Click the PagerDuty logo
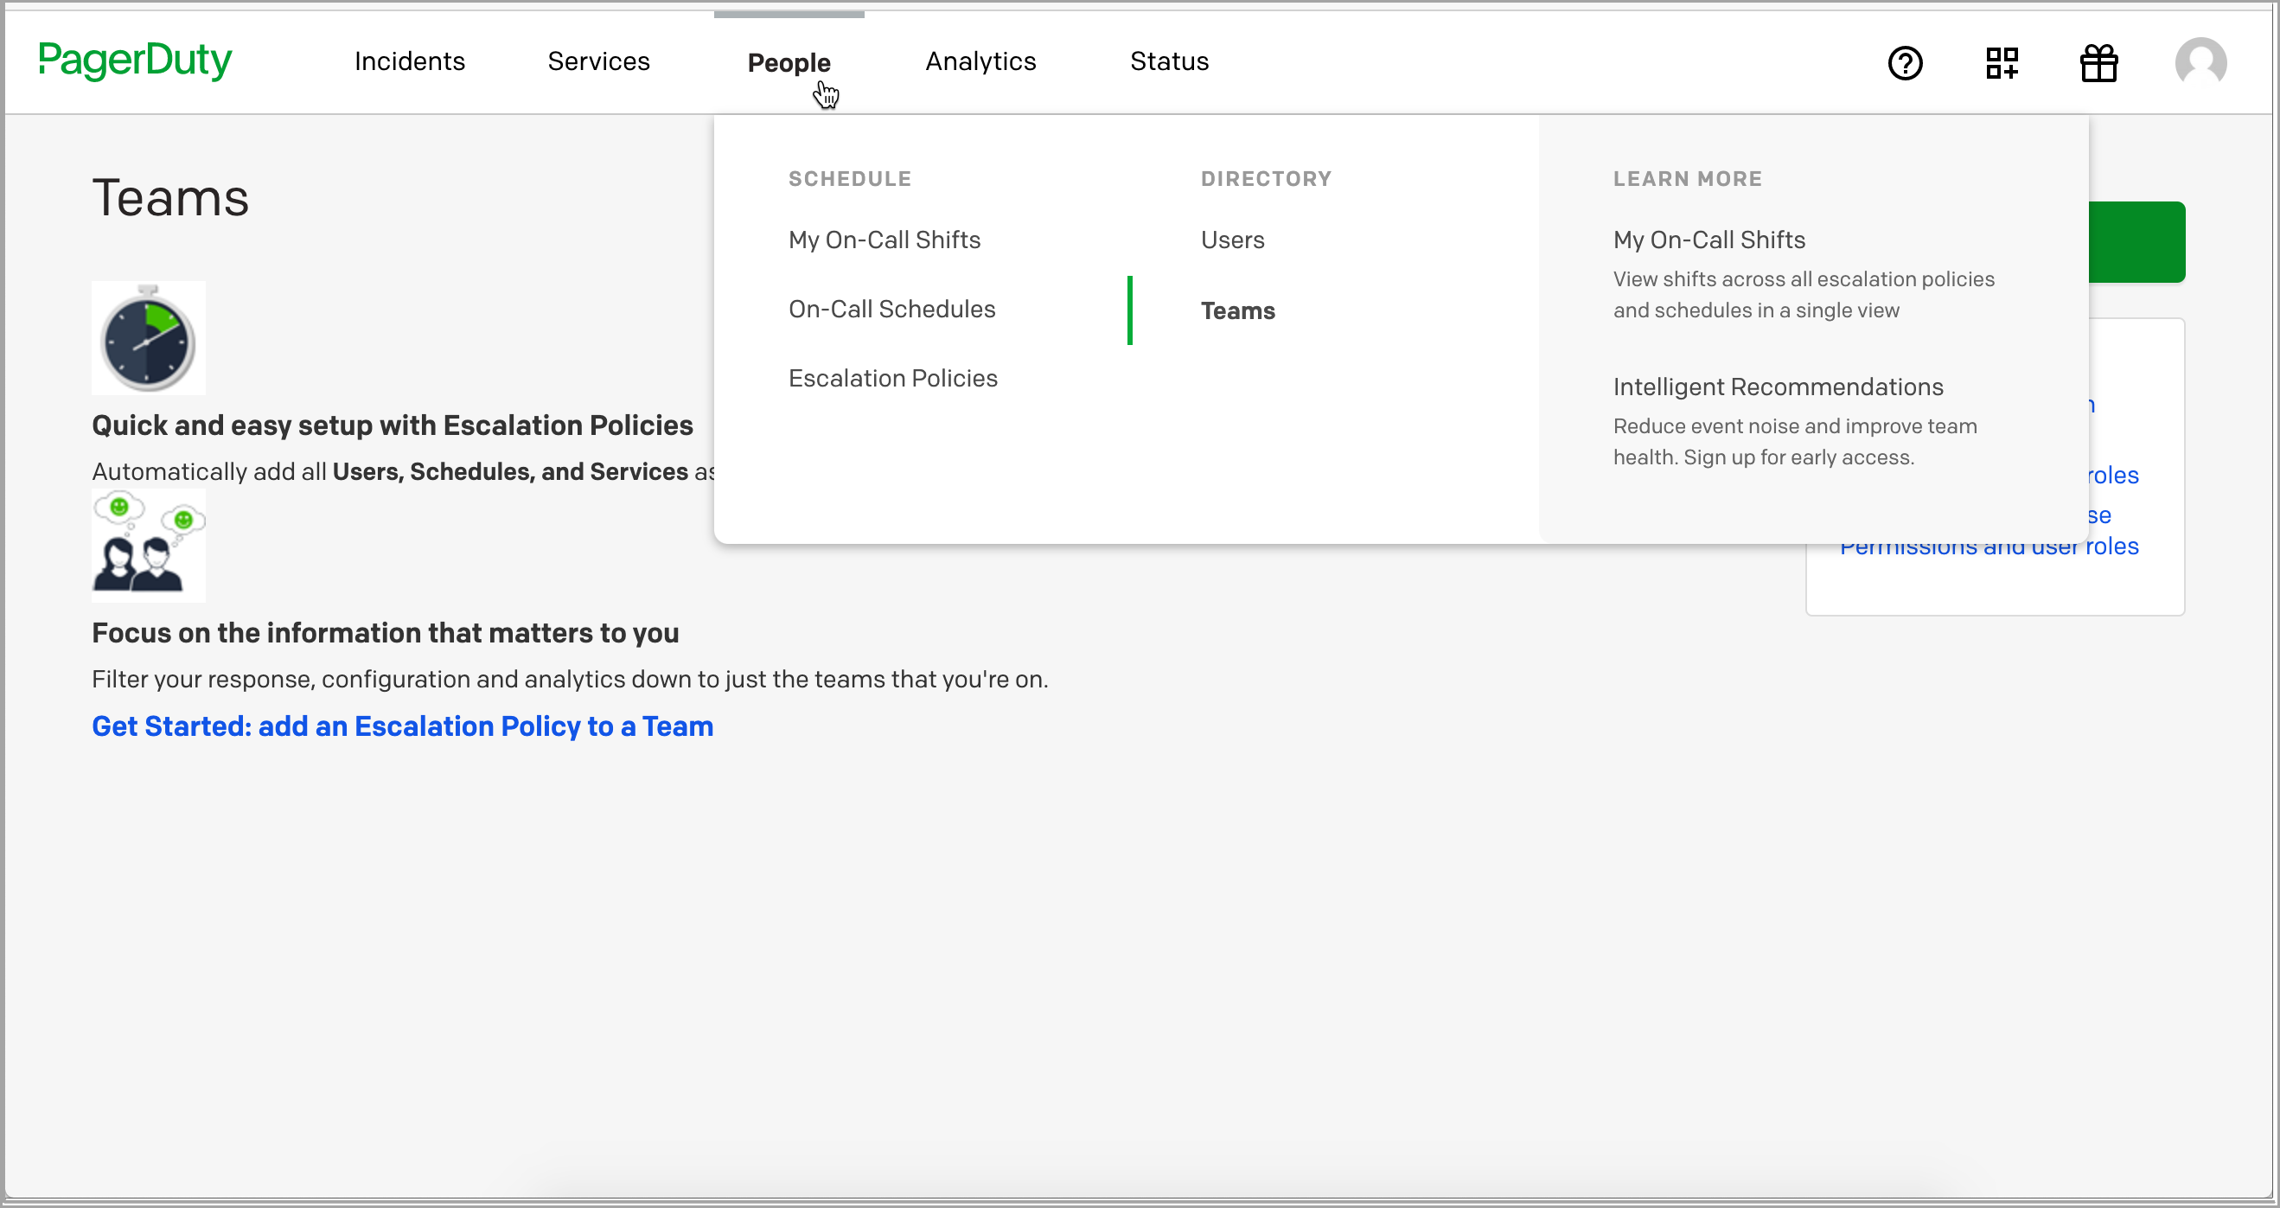The height and width of the screenshot is (1208, 2280). [x=135, y=61]
